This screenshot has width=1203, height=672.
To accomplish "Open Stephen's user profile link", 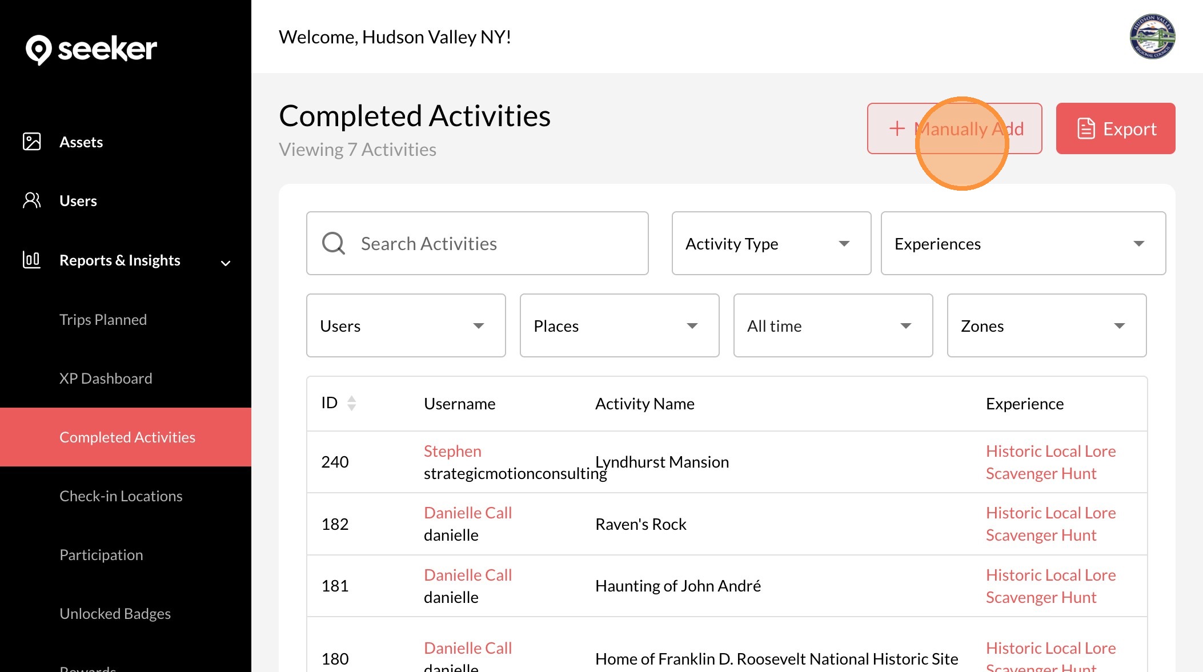I will [452, 451].
